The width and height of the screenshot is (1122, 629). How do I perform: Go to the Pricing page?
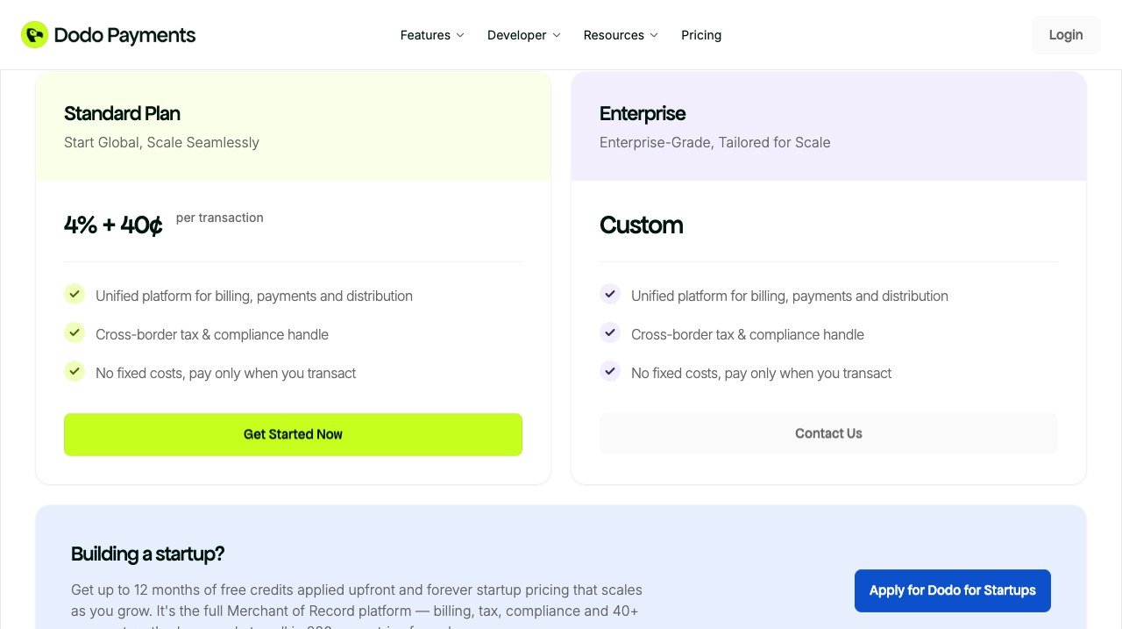701,35
